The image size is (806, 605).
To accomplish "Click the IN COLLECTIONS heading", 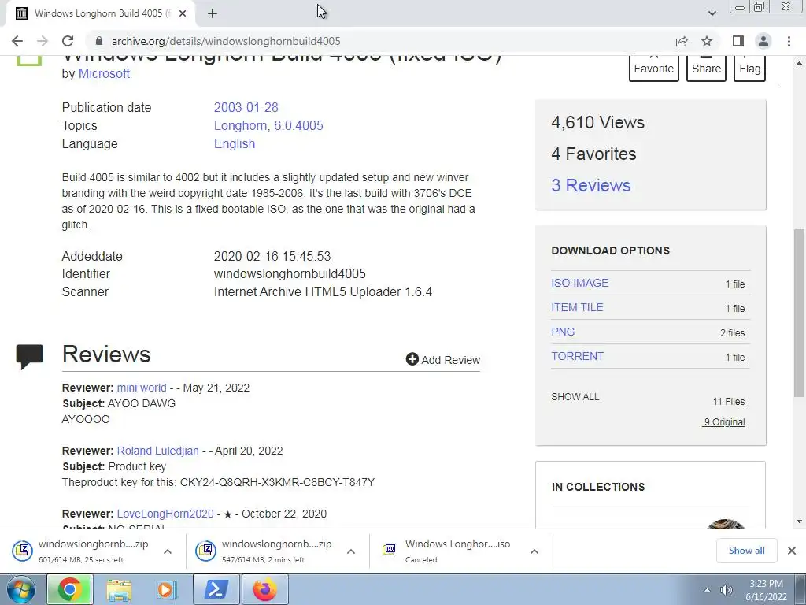I will click(598, 487).
